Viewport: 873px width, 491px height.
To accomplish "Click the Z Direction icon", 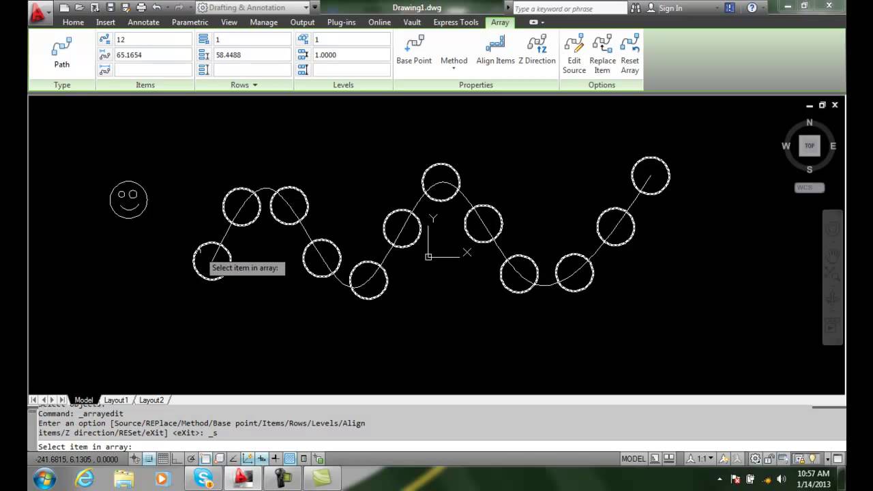I will point(537,44).
